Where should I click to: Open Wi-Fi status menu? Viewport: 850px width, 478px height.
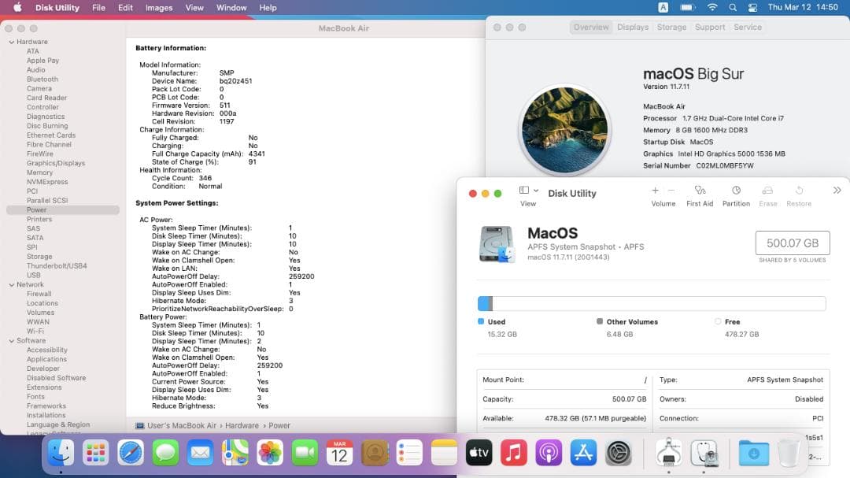[712, 8]
